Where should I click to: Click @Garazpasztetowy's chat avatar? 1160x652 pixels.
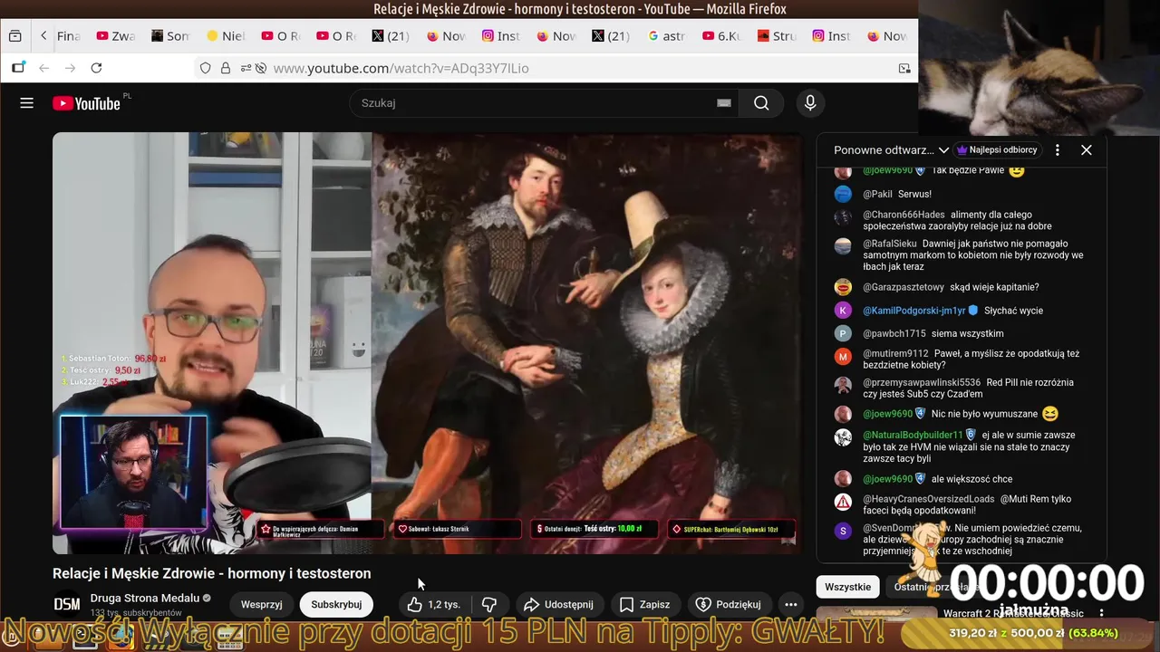(843, 287)
